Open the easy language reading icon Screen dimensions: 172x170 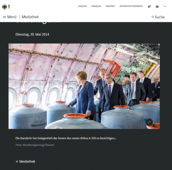point(157,6)
